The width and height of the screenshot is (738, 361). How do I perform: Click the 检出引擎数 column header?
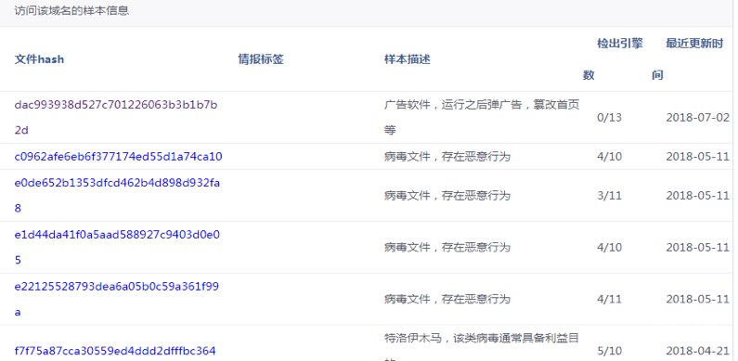[613, 59]
